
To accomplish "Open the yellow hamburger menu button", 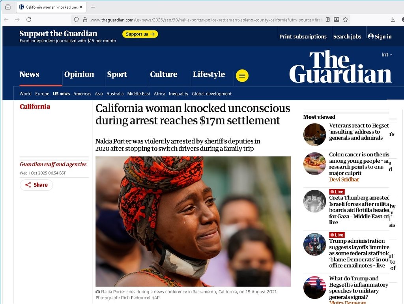I will point(242,75).
